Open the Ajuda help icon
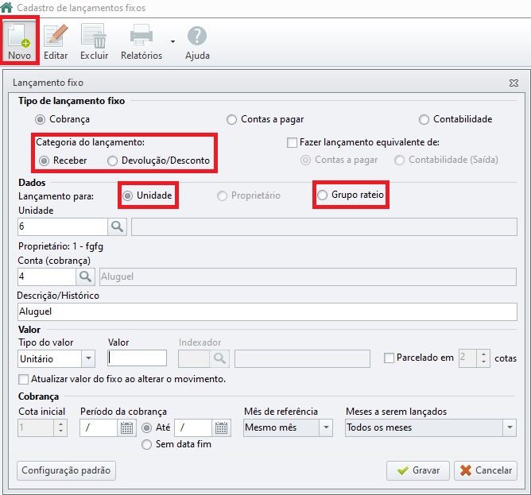This screenshot has width=531, height=495. (x=197, y=35)
